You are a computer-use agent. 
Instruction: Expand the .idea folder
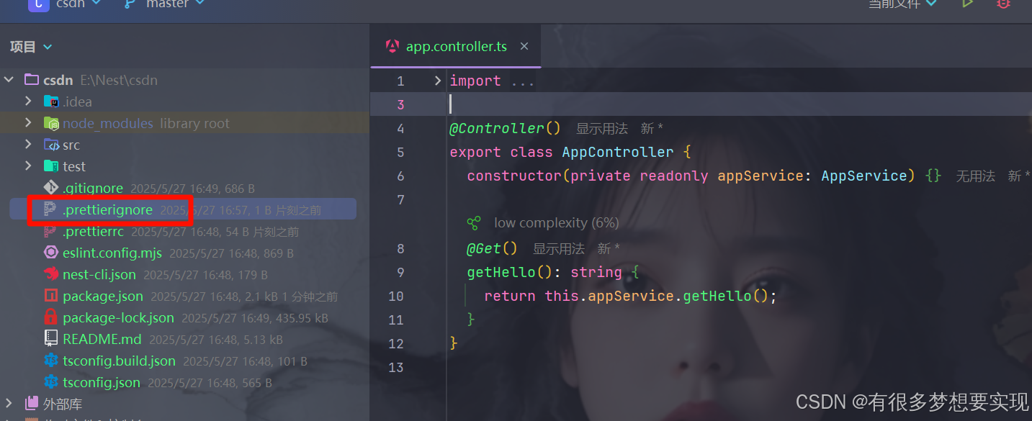tap(28, 101)
